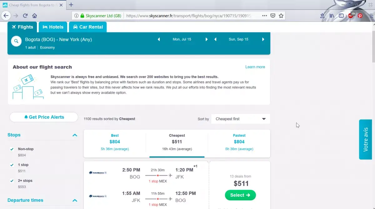Image resolution: width=375 pixels, height=209 pixels.
Task: Open the Votre avis feedback tab
Action: point(366,139)
